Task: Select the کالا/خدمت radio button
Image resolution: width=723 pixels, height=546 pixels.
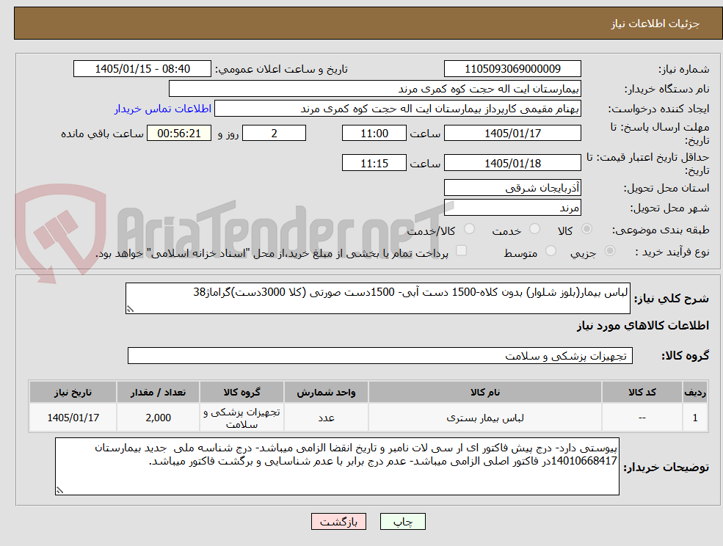Action: 469,229
